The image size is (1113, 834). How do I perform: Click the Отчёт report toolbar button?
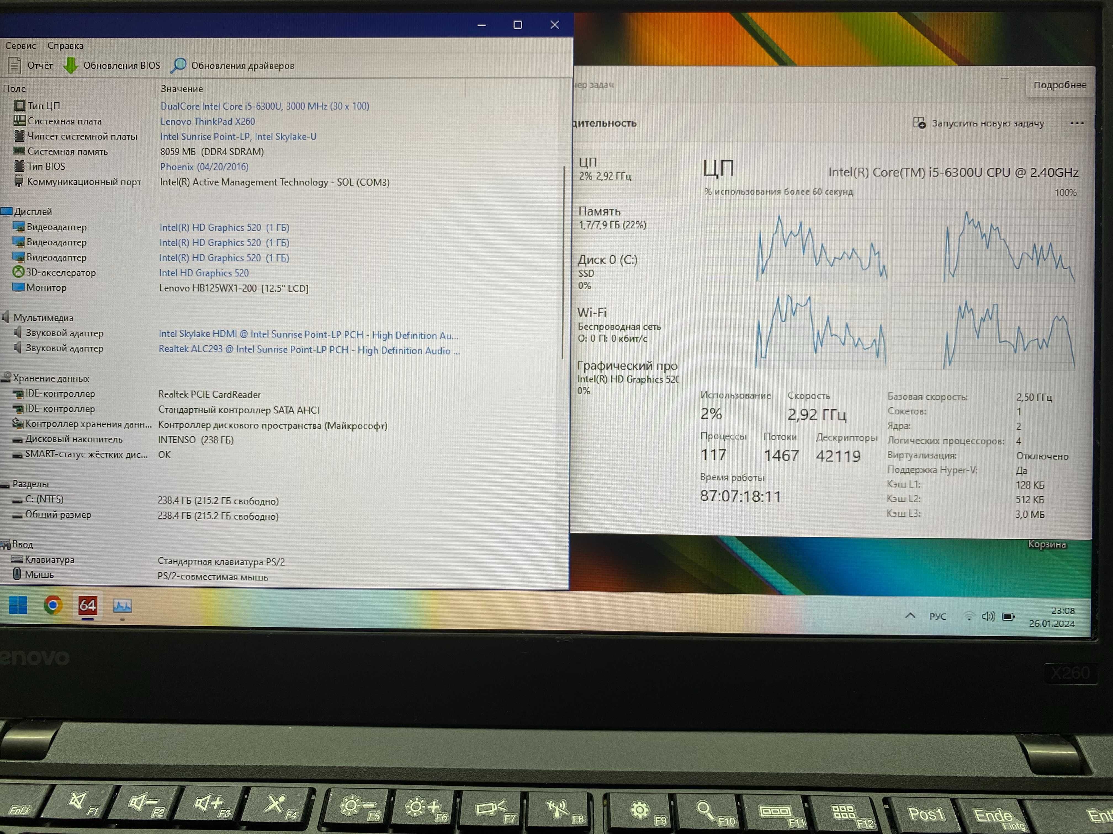pyautogui.click(x=30, y=65)
